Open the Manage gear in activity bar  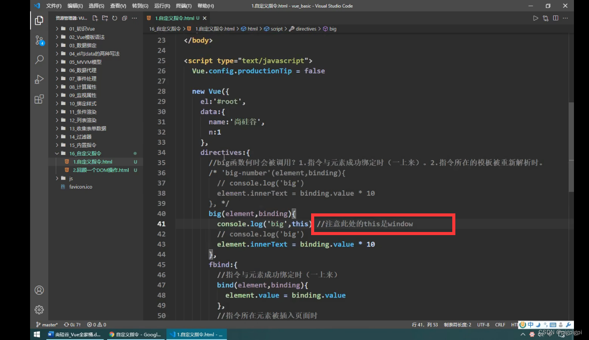click(x=39, y=309)
